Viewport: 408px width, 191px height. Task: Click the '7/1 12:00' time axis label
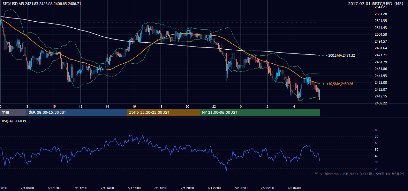tap(81, 188)
